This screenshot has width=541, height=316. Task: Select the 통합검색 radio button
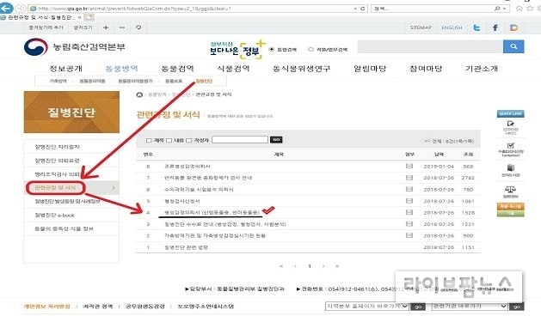[272, 49]
